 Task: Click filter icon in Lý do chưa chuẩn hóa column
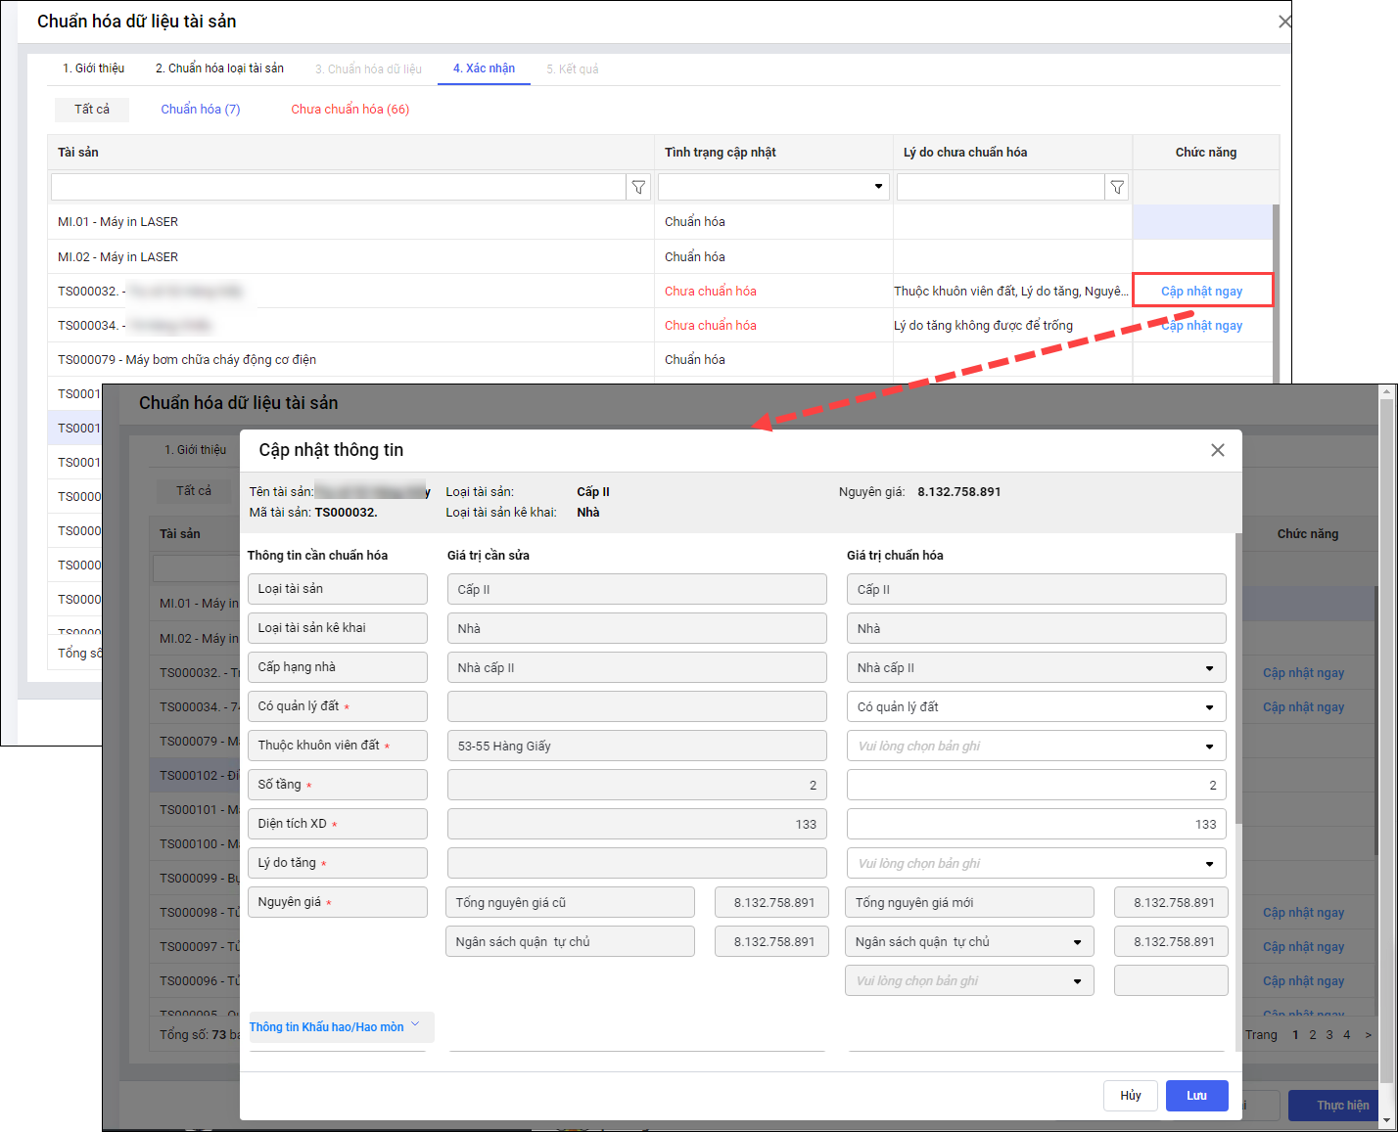point(1116,187)
